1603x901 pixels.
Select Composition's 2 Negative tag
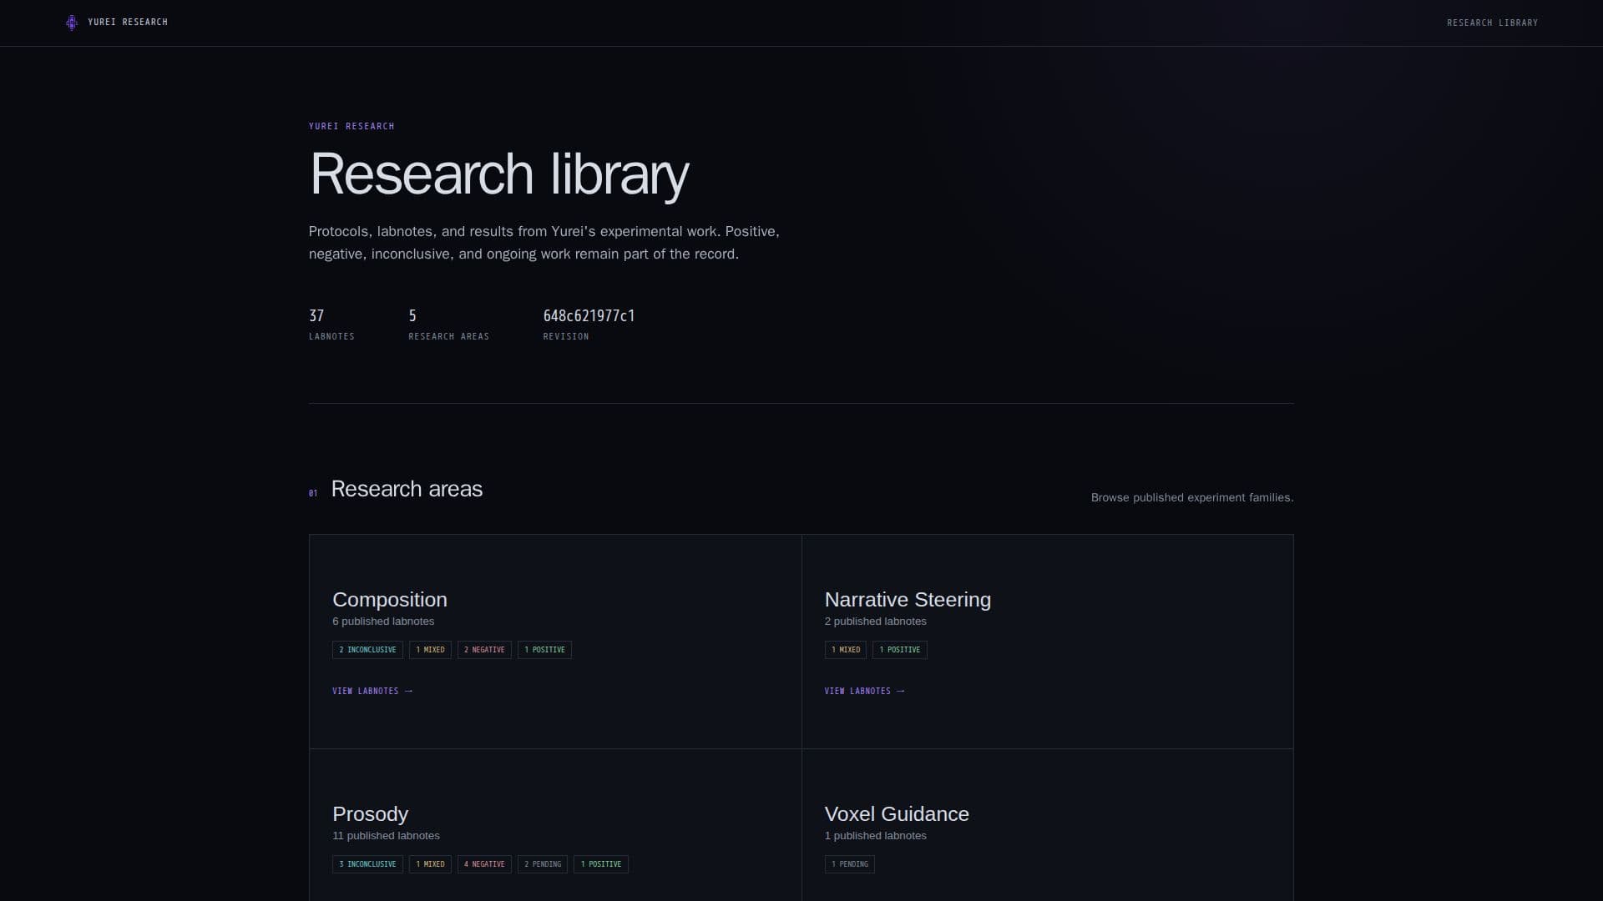[x=484, y=650]
